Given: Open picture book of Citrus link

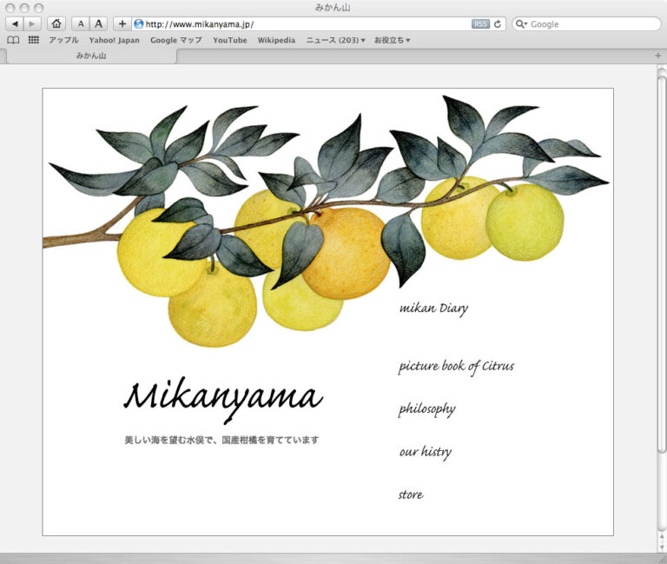Looking at the screenshot, I should coord(456,367).
